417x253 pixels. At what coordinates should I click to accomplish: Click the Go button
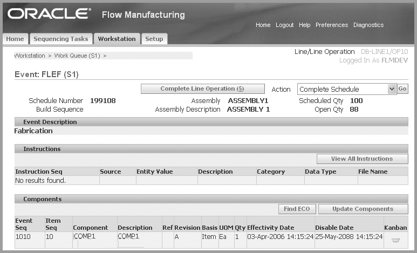402,88
